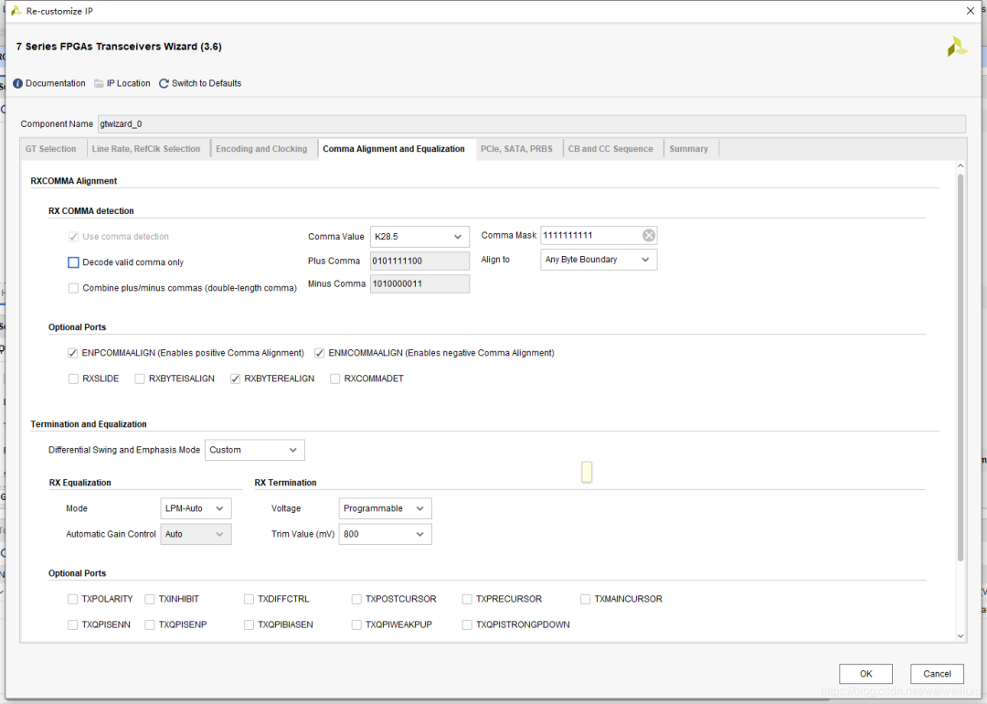
Task: Enable Decode valid comma only checkbox
Action: [74, 262]
